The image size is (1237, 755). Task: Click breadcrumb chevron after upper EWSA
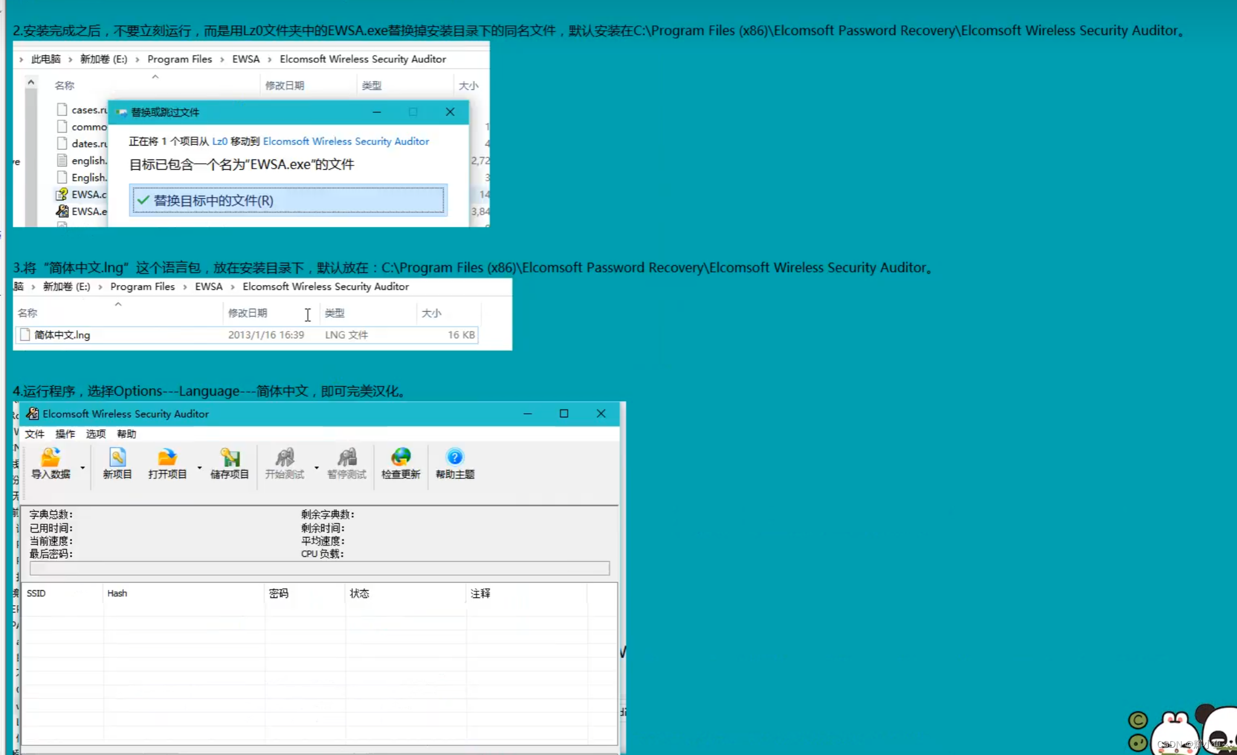coord(270,59)
